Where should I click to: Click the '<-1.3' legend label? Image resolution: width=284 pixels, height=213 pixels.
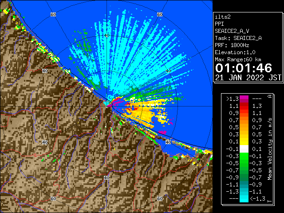[x=257, y=199]
